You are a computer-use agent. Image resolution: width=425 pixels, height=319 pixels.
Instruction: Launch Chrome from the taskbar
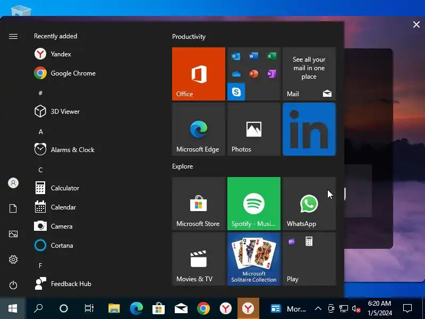click(x=203, y=308)
